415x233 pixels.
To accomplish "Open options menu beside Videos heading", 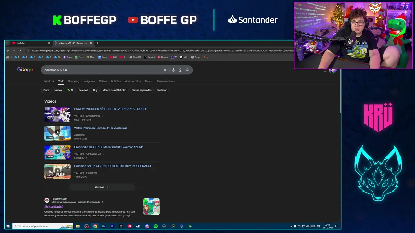I will click(60, 101).
